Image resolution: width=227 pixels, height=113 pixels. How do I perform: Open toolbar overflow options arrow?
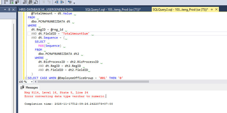[x=74, y=3]
